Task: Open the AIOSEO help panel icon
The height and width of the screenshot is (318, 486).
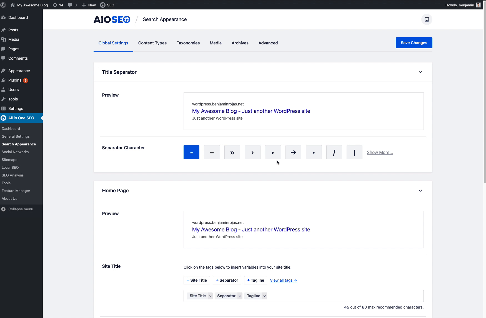Action: click(427, 19)
